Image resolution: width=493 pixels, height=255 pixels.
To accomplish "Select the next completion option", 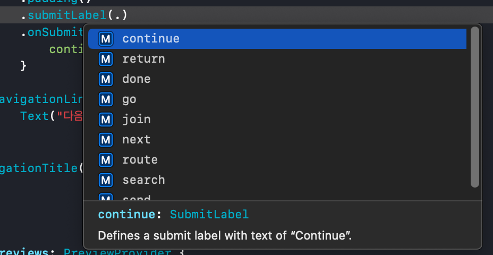I will tap(277, 139).
